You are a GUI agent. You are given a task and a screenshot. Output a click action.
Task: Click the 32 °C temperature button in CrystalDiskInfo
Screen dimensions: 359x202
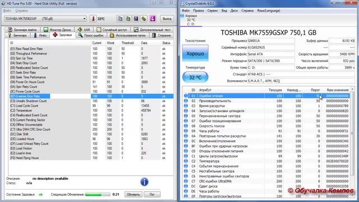[195, 77]
